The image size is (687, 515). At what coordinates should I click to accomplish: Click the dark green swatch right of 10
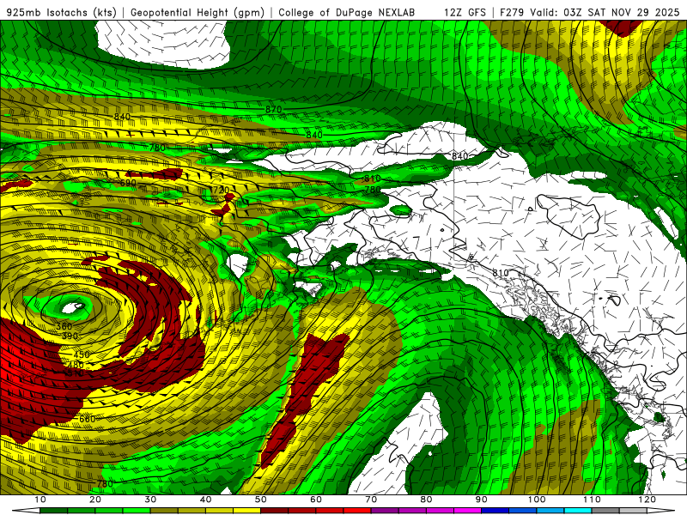53,511
